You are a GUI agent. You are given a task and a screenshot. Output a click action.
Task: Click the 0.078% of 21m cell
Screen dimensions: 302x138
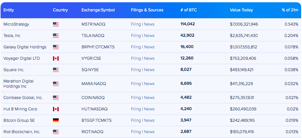click(291, 47)
